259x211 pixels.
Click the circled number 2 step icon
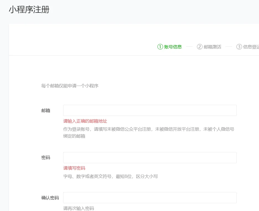pos(199,46)
